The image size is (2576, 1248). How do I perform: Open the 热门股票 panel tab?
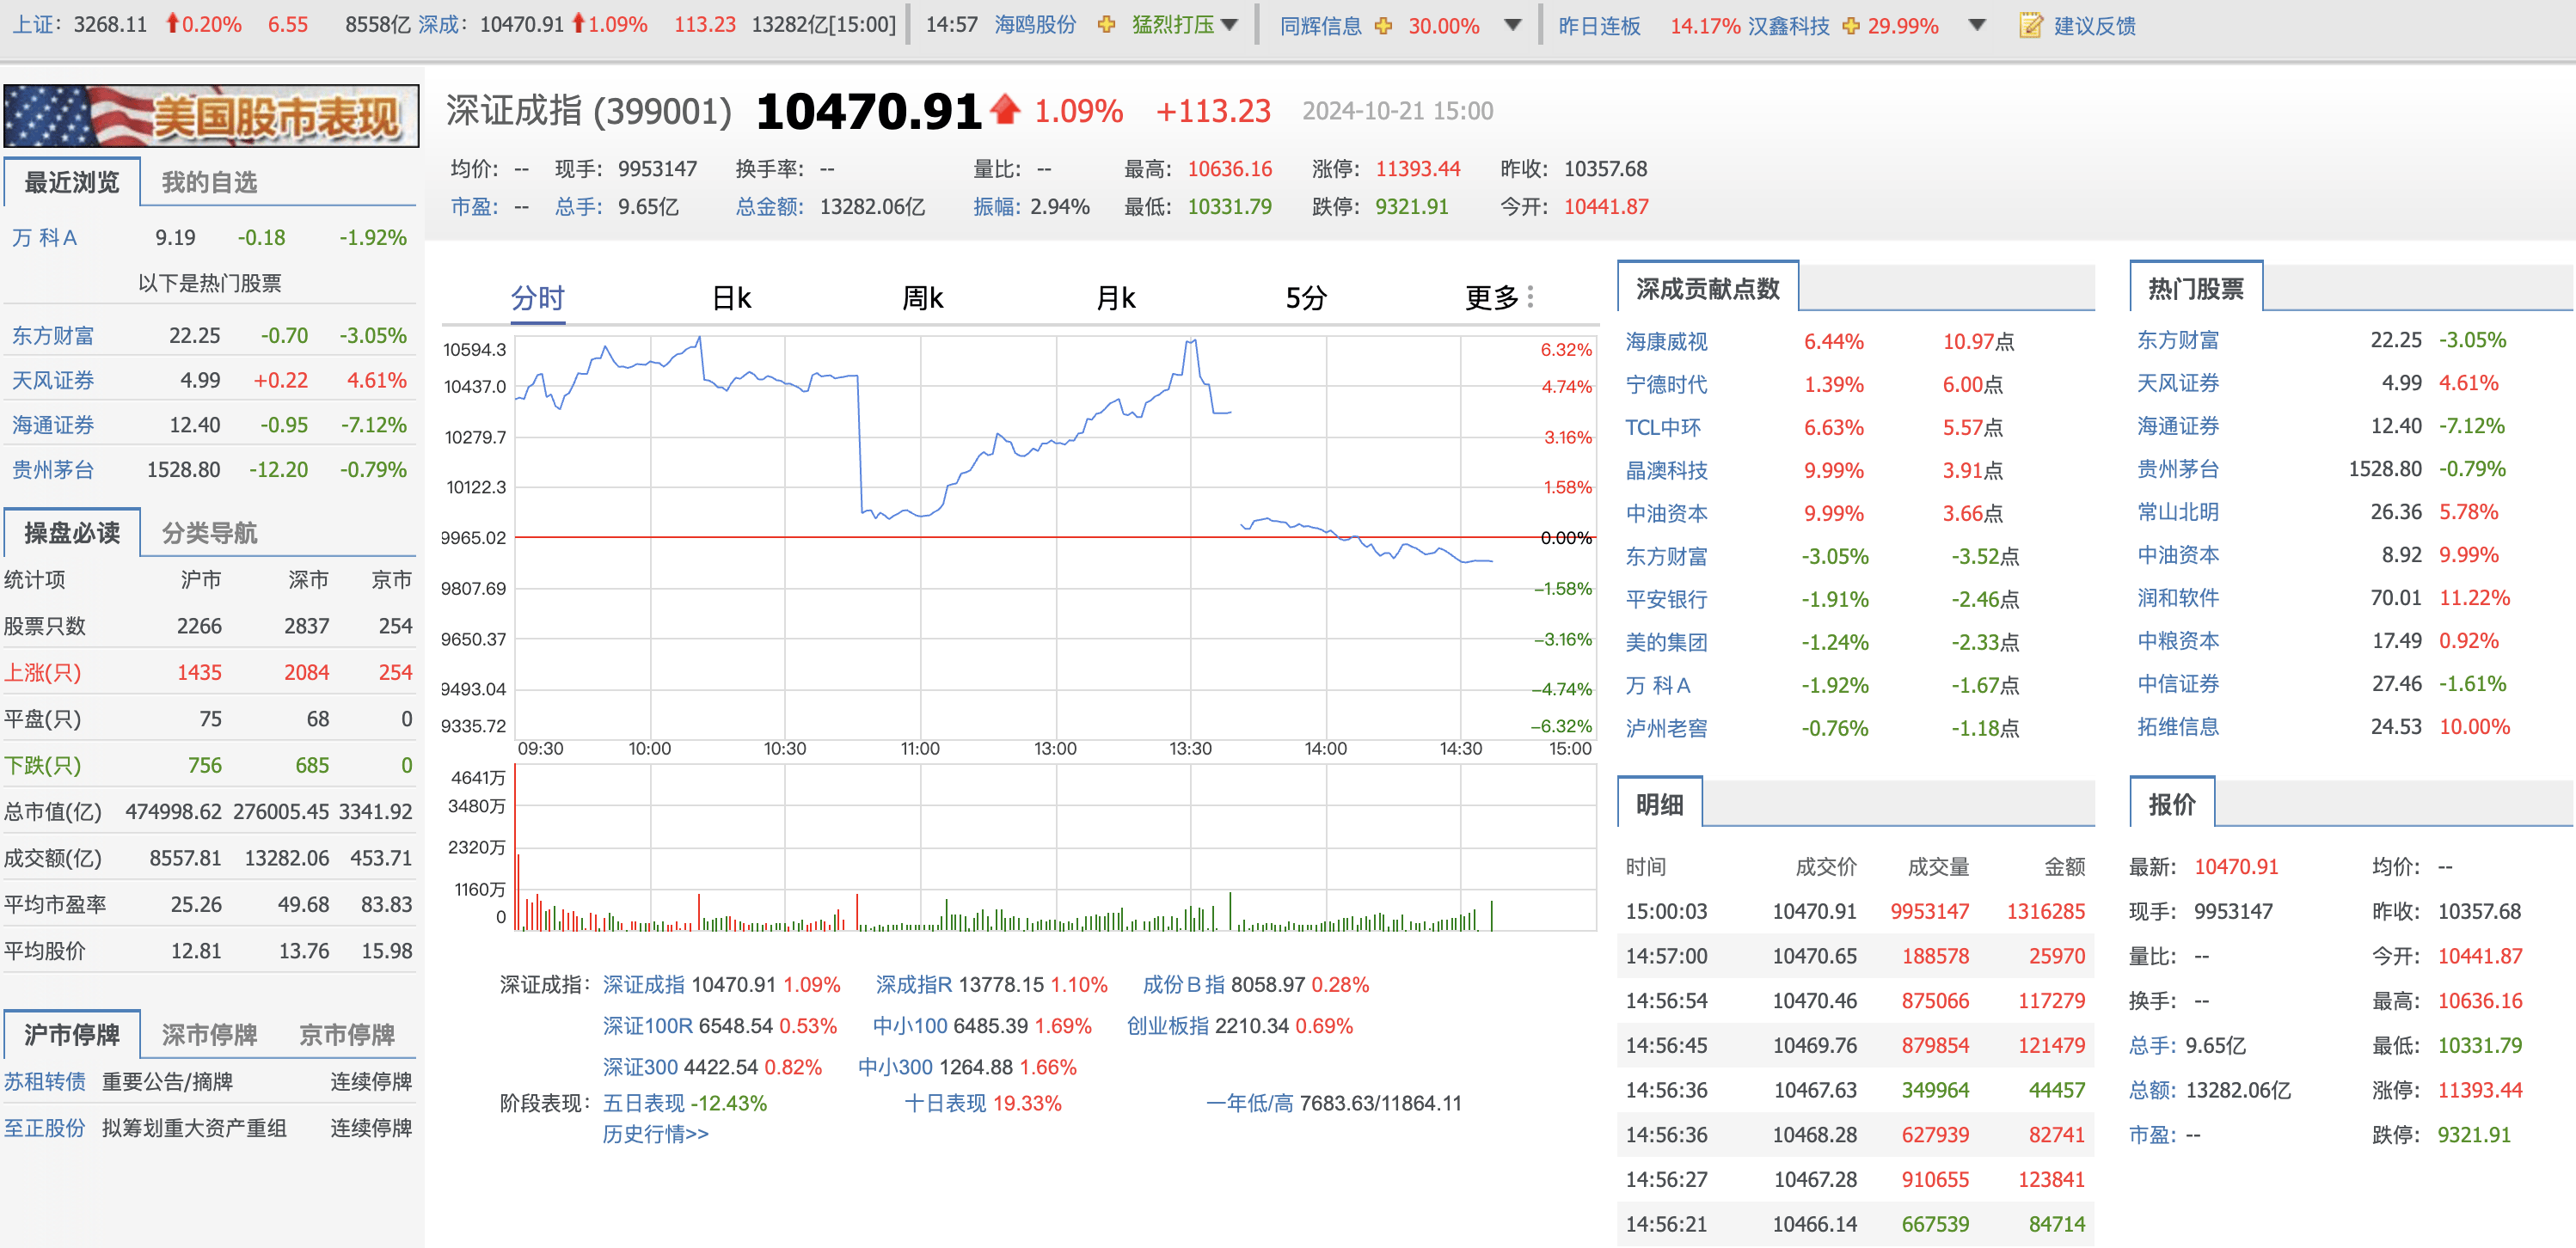2195,289
